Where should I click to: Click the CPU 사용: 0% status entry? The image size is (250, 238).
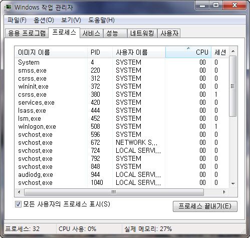(x=77, y=229)
